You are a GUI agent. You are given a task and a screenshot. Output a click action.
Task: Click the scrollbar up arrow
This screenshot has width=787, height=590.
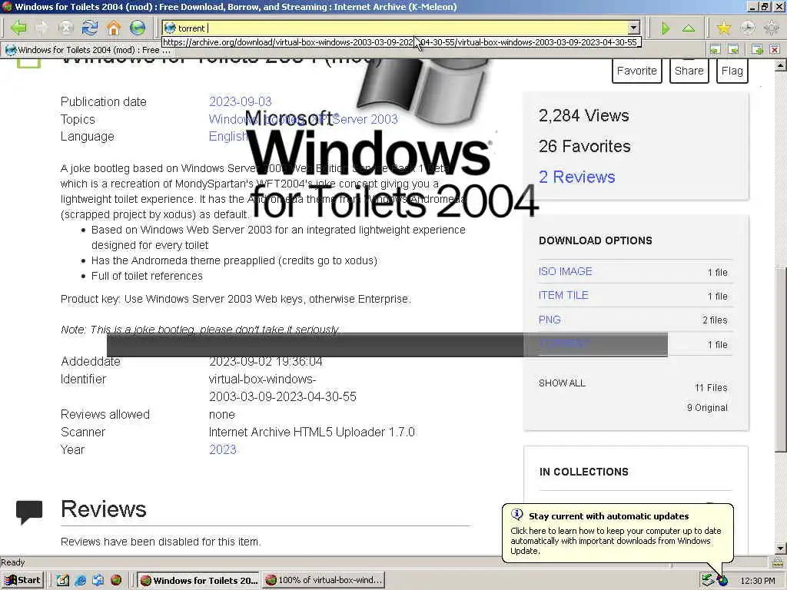point(781,65)
